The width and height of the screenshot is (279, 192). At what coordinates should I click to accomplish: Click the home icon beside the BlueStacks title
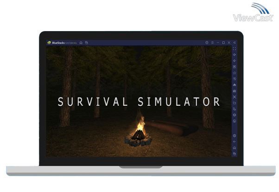pos(81,43)
